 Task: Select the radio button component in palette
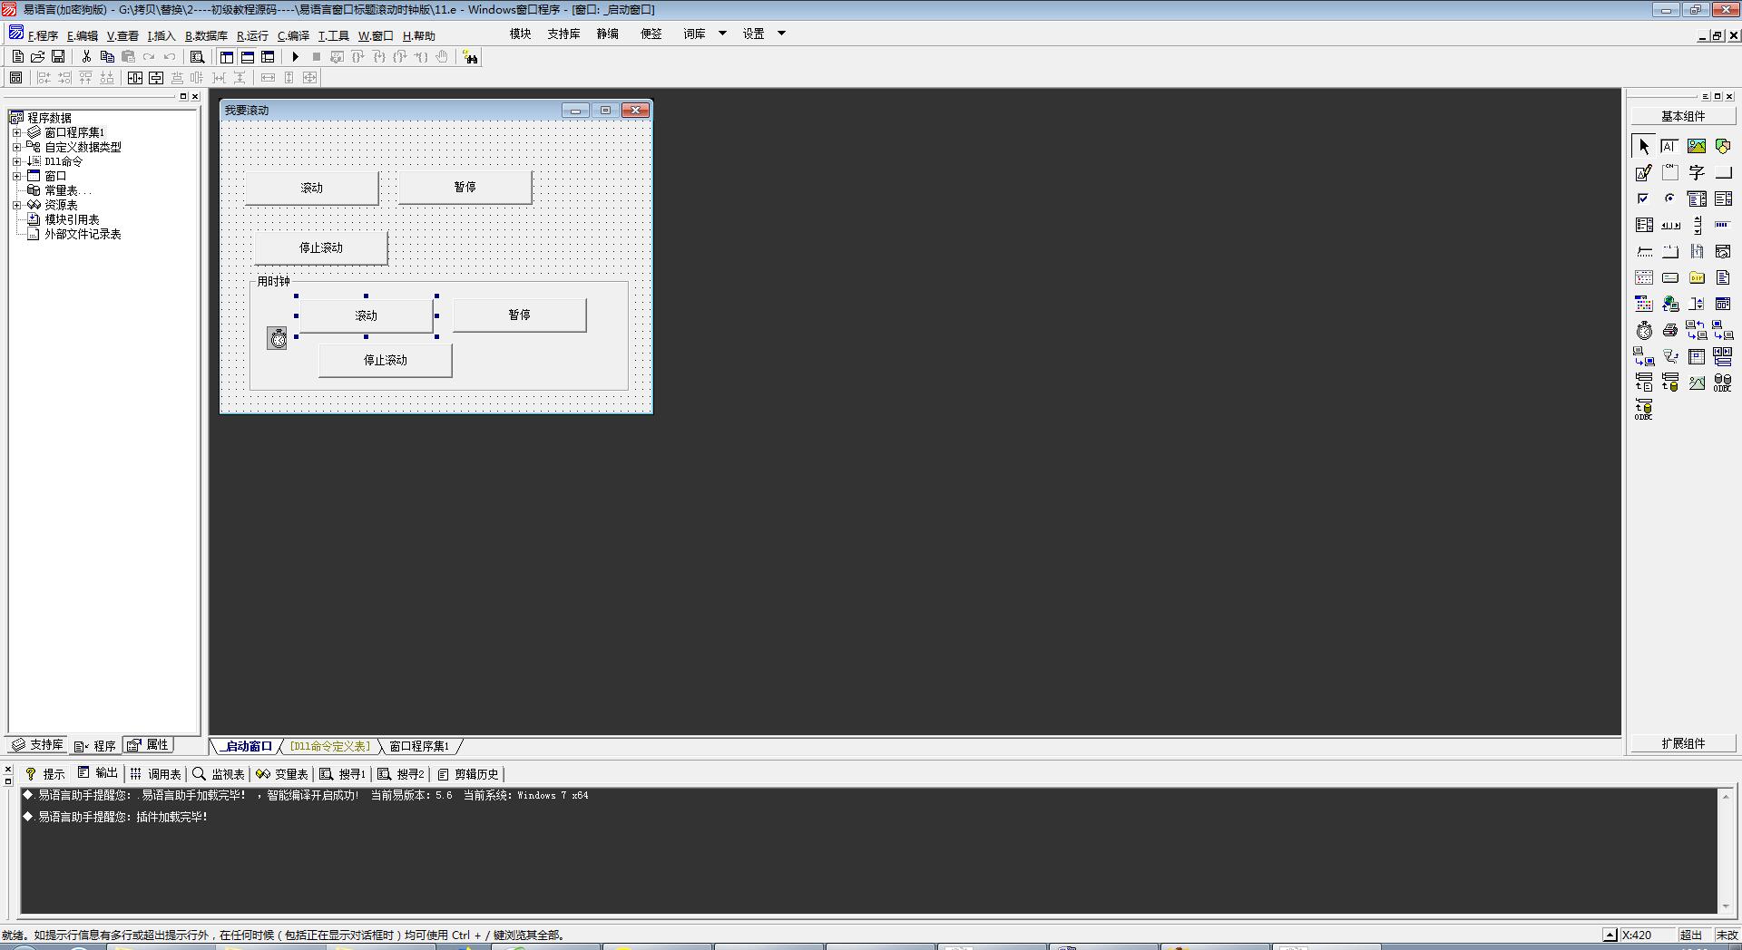[1669, 199]
